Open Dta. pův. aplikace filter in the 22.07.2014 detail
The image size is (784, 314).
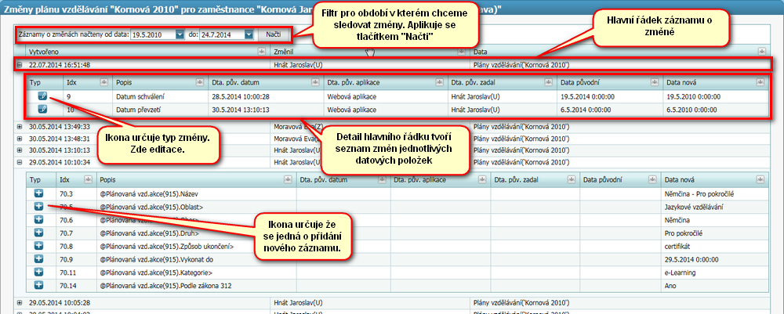click(x=438, y=82)
